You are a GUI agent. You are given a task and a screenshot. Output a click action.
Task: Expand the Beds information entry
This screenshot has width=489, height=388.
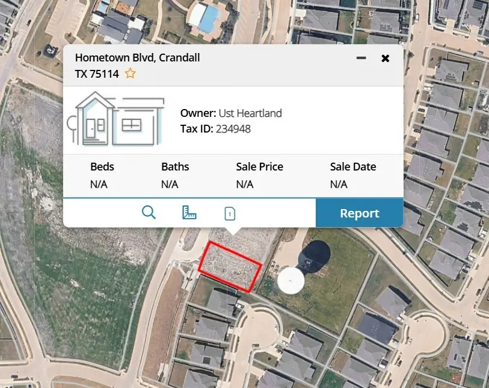point(102,166)
